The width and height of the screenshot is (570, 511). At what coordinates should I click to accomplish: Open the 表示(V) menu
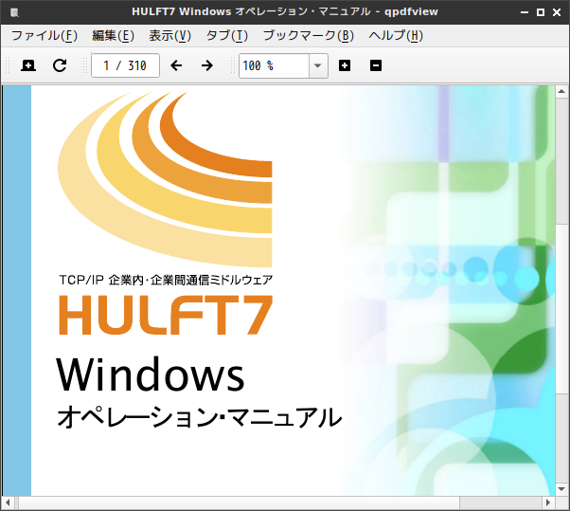169,36
